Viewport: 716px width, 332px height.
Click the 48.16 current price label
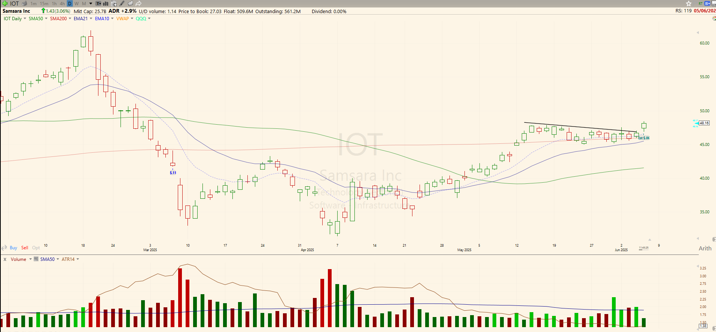[x=704, y=123]
